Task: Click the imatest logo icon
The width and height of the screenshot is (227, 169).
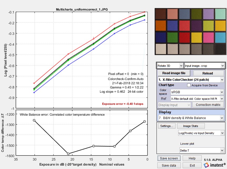Action: (206, 165)
